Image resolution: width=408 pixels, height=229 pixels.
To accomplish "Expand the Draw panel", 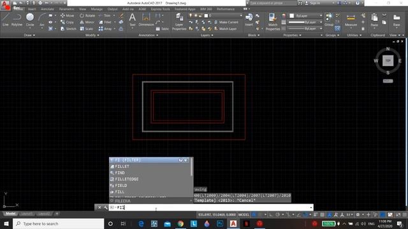I will [29, 35].
